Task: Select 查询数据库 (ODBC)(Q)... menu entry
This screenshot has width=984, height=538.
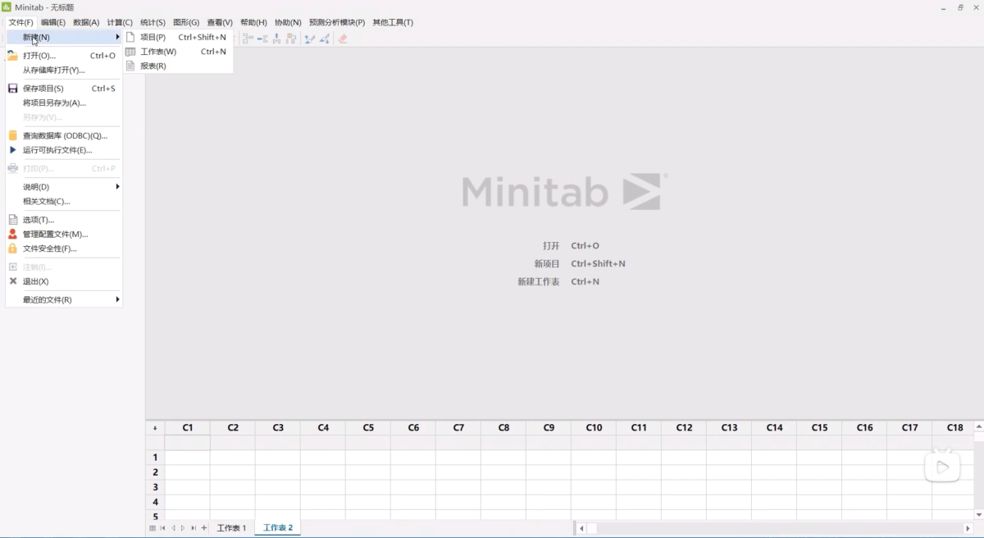Action: click(x=64, y=135)
